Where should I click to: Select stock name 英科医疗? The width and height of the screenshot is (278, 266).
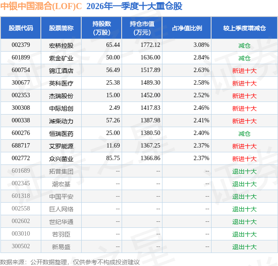click(61, 83)
